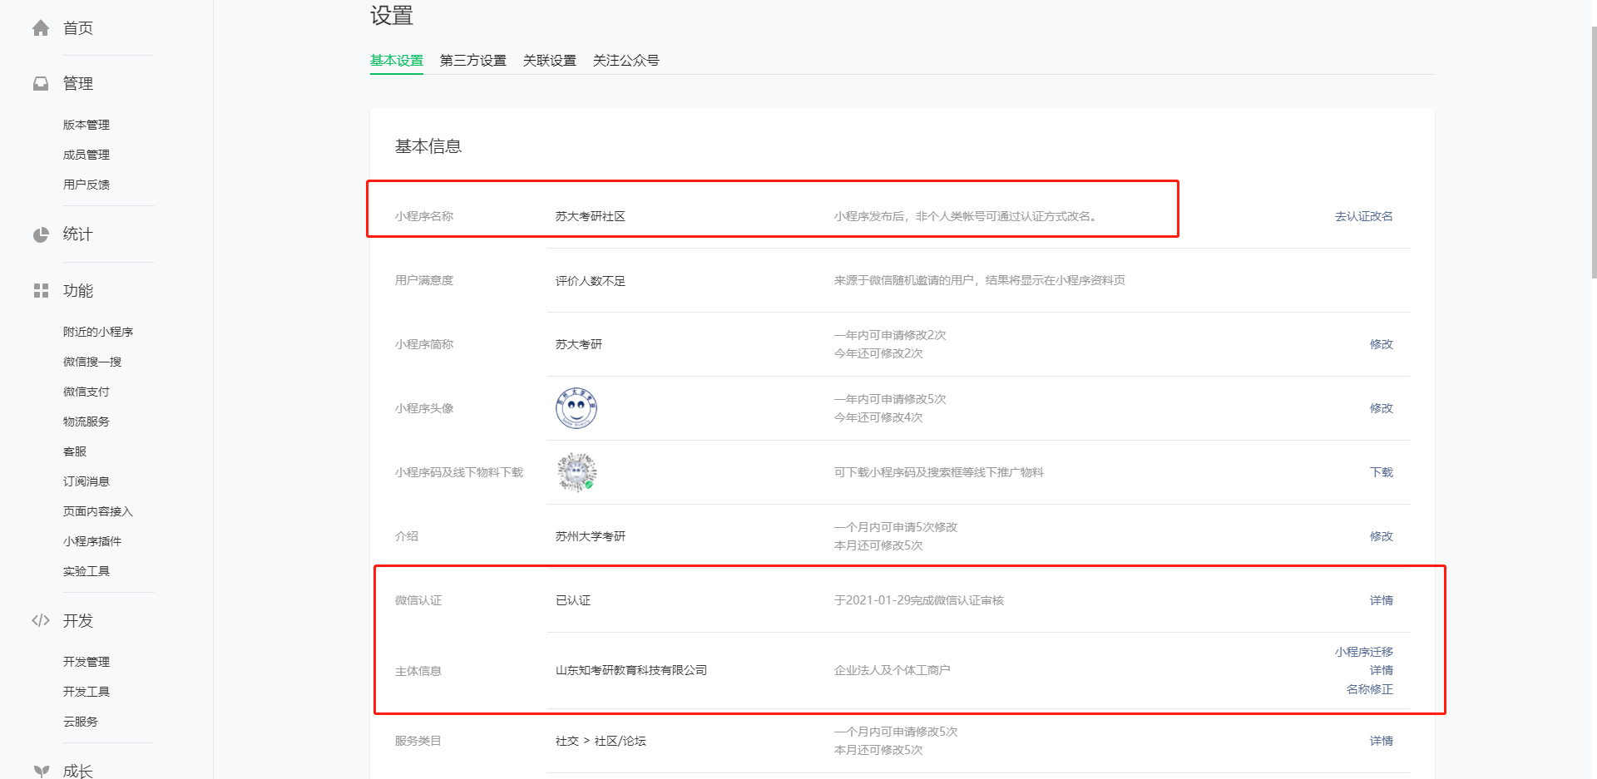Click the 企业法人及个体工商户 text
Screen dimensions: 1597x779
click(892, 670)
